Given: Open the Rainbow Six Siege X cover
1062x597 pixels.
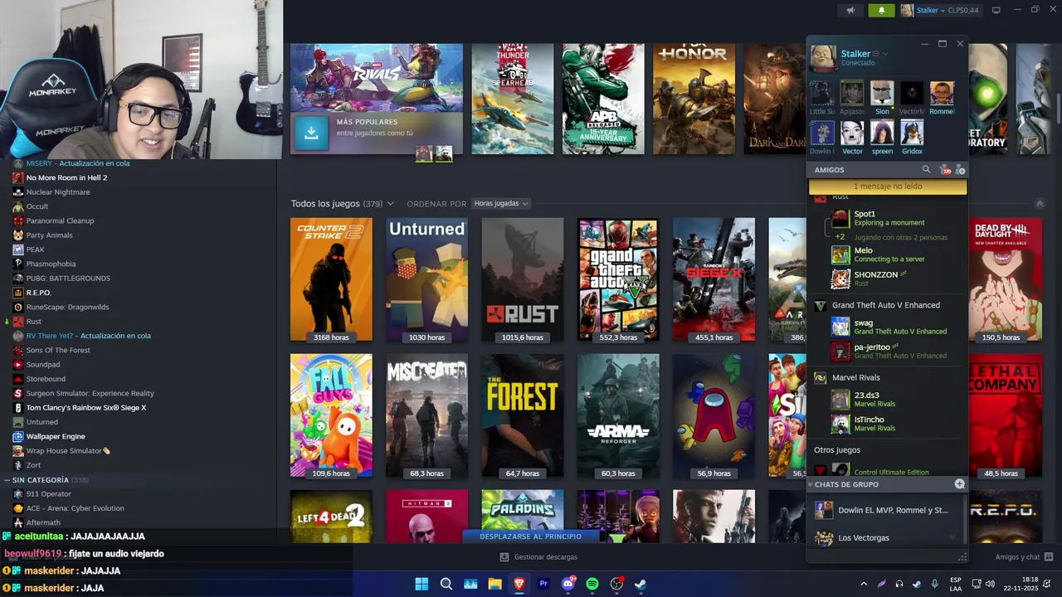Looking at the screenshot, I should pyautogui.click(x=714, y=279).
